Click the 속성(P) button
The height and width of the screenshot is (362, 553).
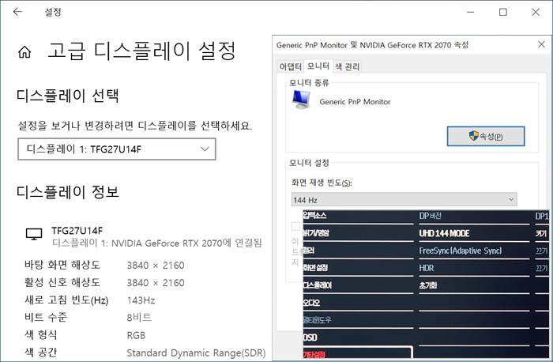tap(486, 136)
